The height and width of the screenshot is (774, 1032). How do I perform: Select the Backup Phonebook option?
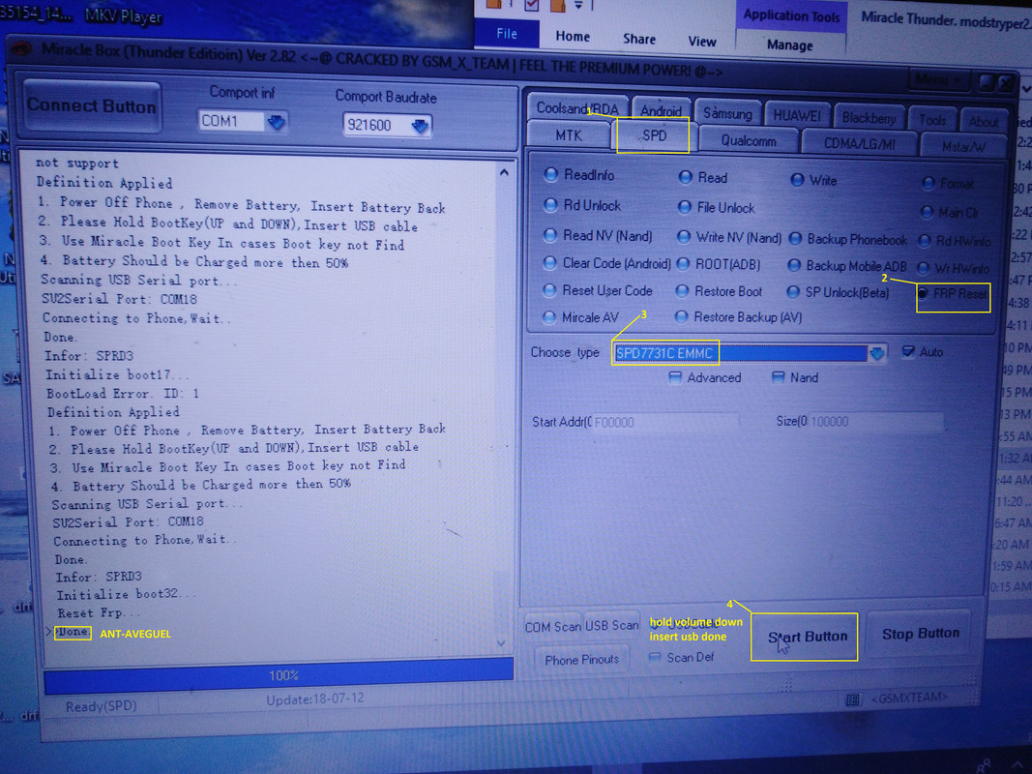click(847, 240)
